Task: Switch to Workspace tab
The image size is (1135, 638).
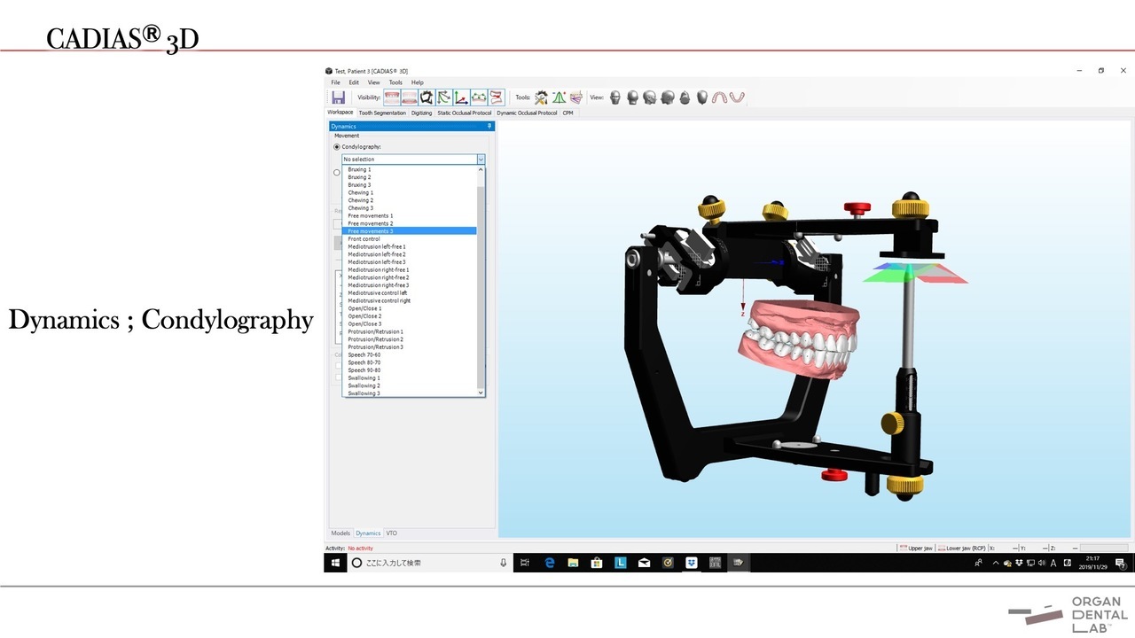Action: pos(340,113)
